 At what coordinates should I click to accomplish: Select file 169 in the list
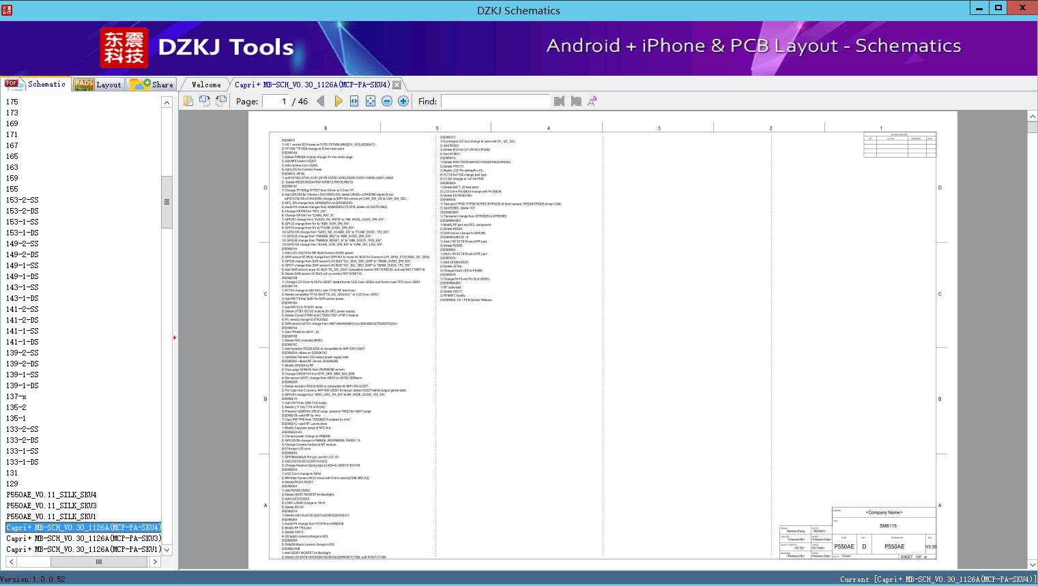[12, 123]
